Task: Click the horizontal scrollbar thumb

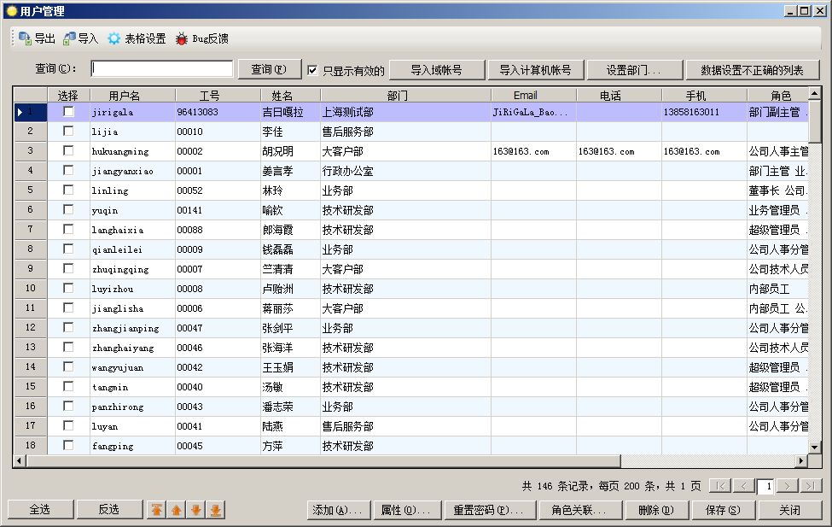Action: [x=323, y=460]
